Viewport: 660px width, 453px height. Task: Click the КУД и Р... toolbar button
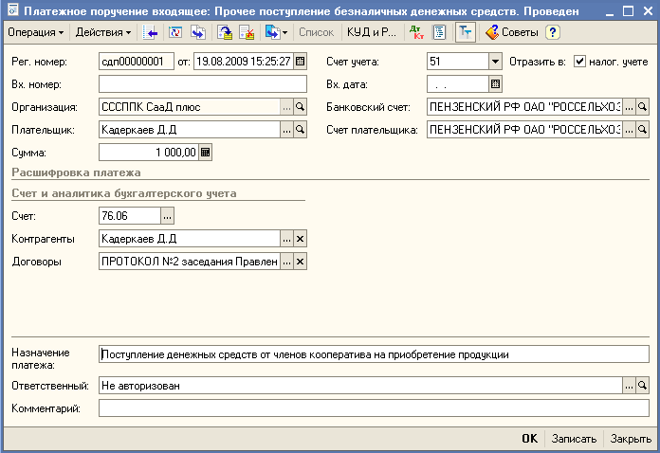372,32
